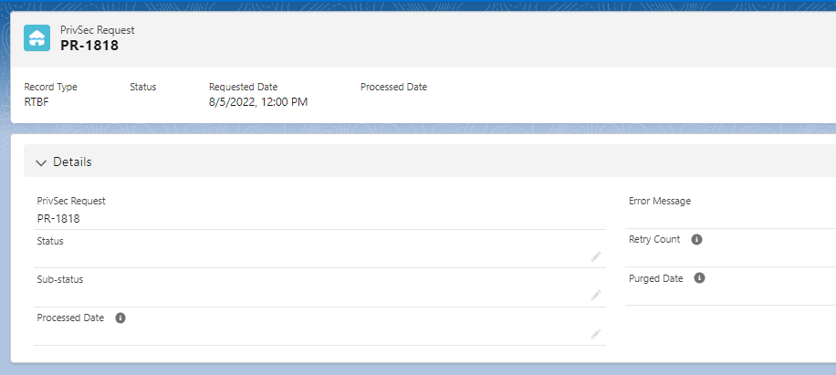Screen dimensions: 836x375
Task: Click the Details section header title
Action: tap(72, 161)
